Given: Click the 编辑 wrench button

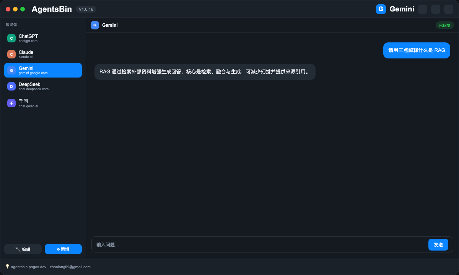Looking at the screenshot, I should point(23,249).
